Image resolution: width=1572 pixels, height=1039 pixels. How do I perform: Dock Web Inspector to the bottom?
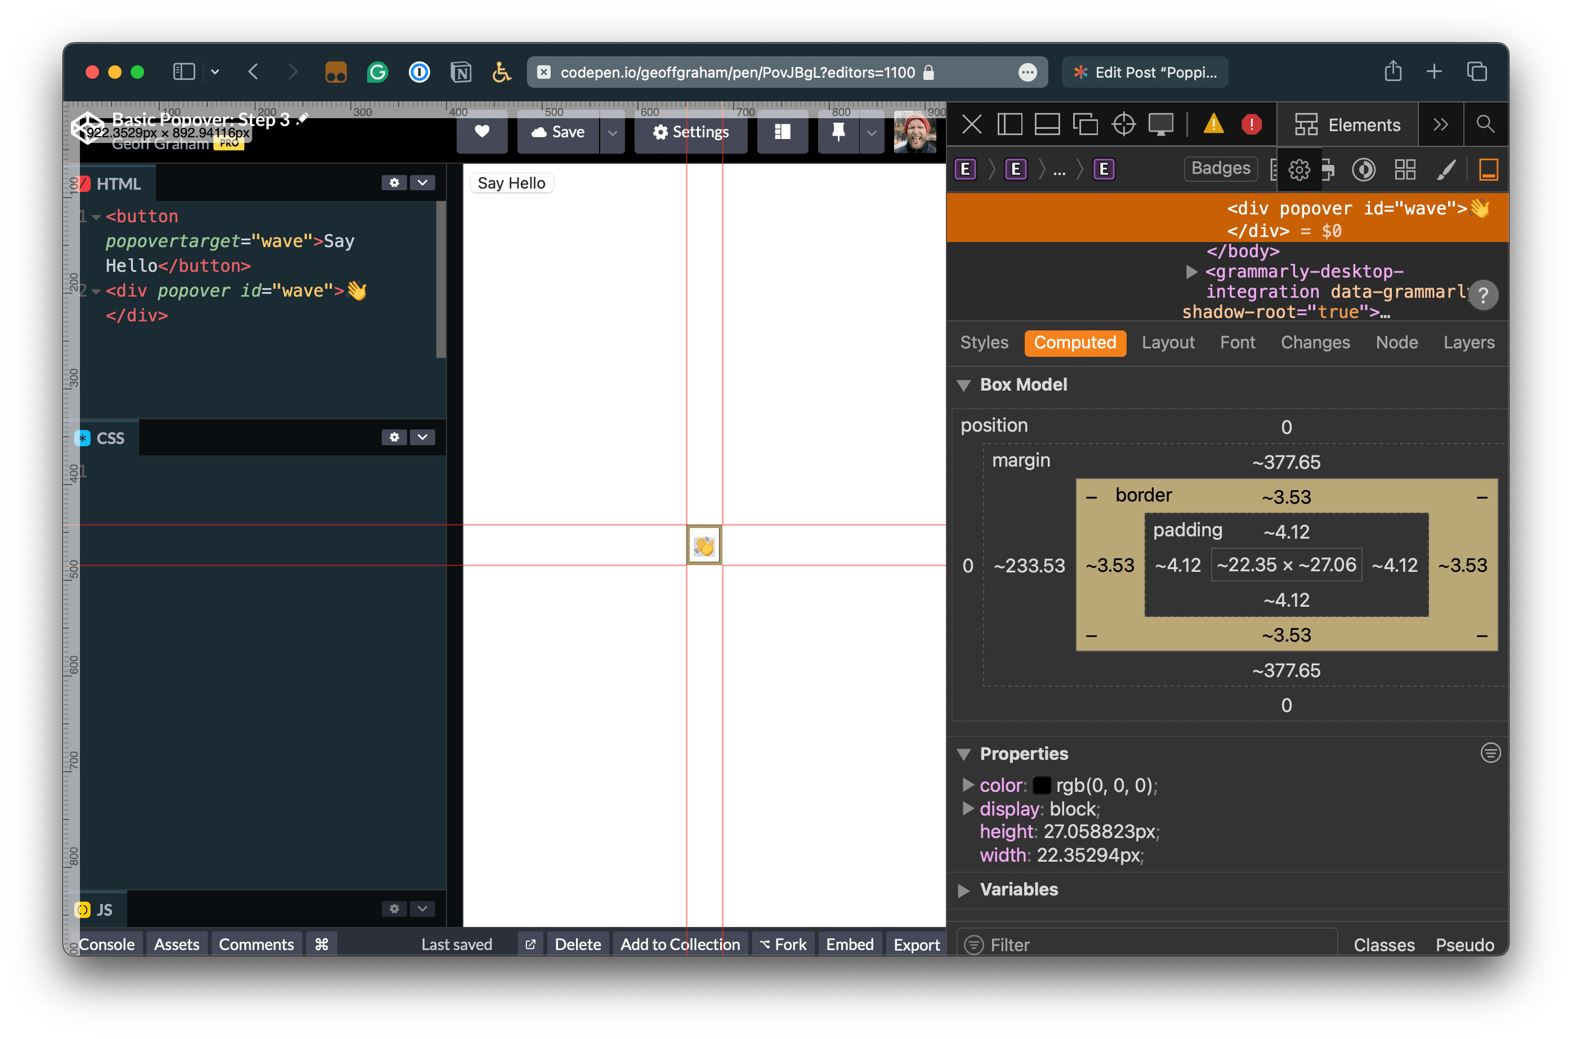tap(1047, 124)
